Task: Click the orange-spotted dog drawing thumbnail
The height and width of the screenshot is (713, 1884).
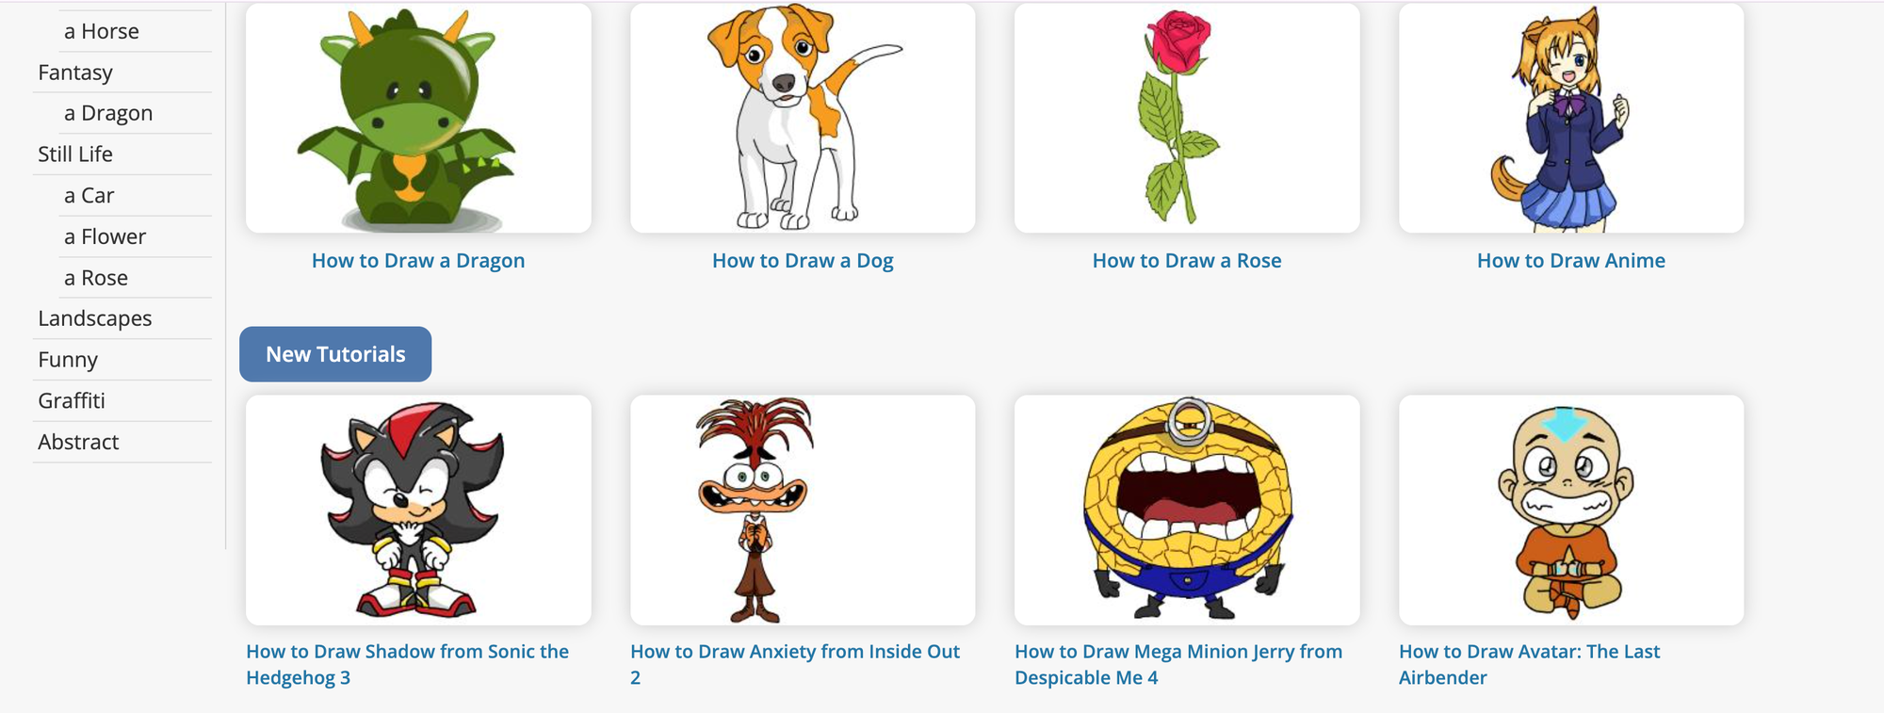Action: 803,118
